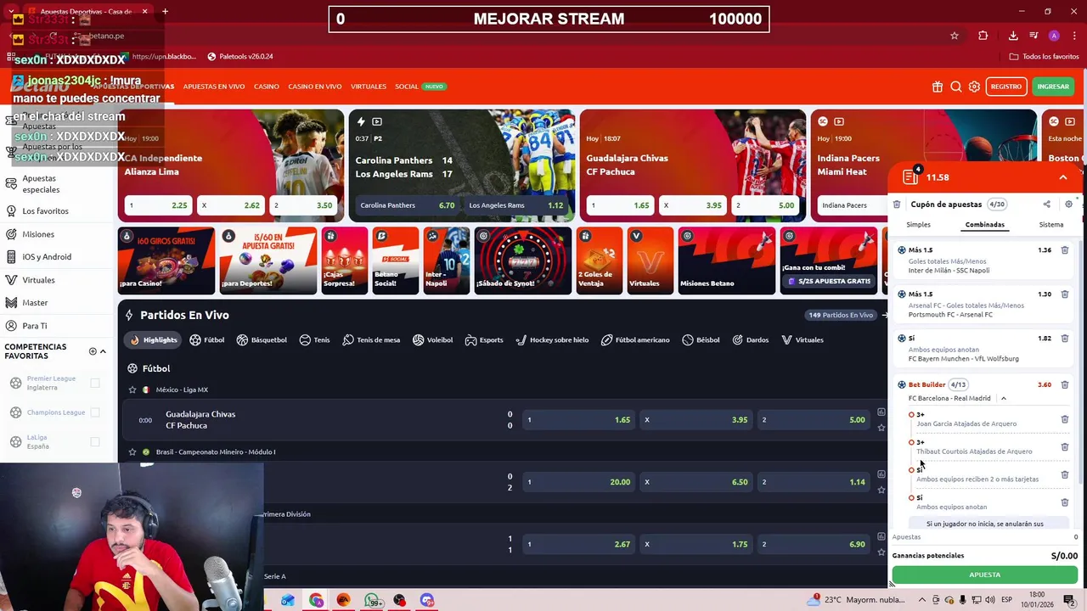Select draw odds 6.50 in the Brazilian match
The image size is (1087, 611).
coord(696,482)
